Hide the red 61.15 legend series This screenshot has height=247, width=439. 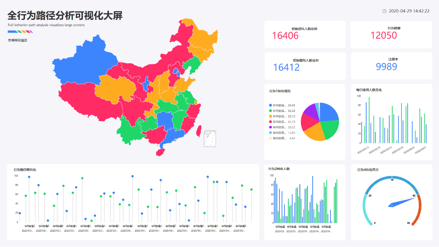[282, 122]
